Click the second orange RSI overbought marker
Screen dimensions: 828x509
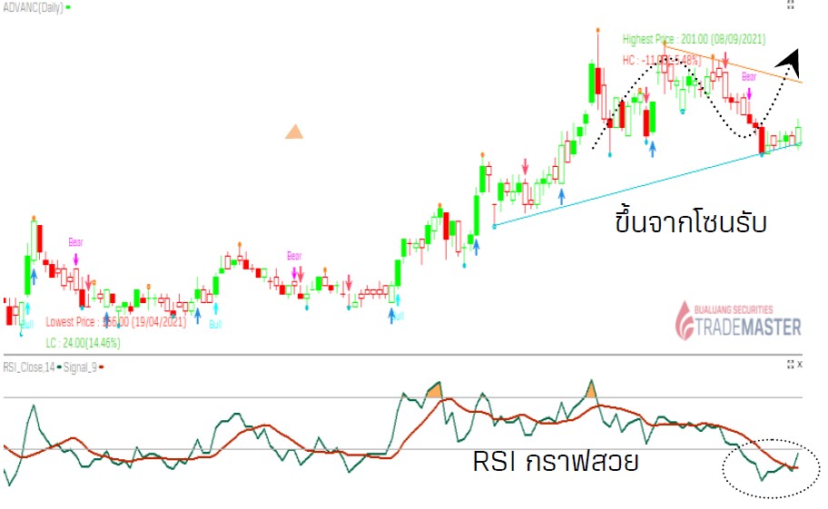click(x=591, y=390)
